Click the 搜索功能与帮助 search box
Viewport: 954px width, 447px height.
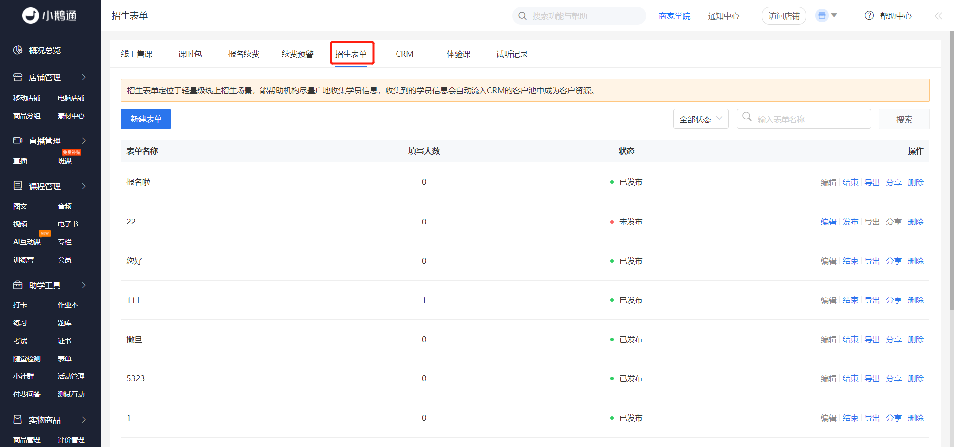579,16
